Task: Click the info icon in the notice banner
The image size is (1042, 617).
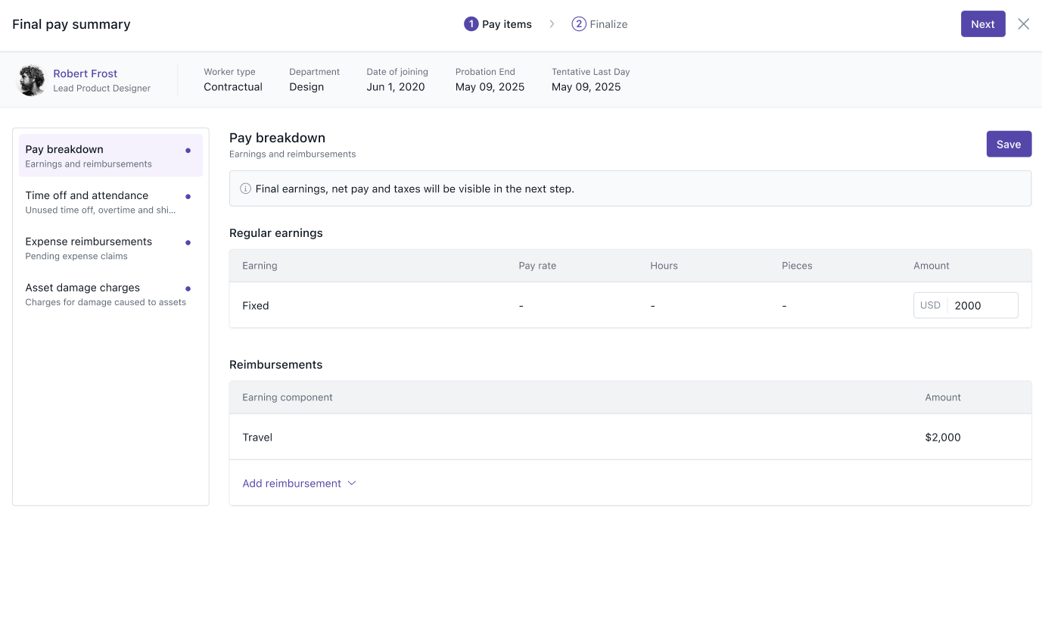Action: point(245,189)
